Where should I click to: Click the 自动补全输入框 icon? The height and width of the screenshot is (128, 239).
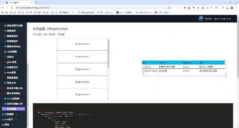click(5, 88)
